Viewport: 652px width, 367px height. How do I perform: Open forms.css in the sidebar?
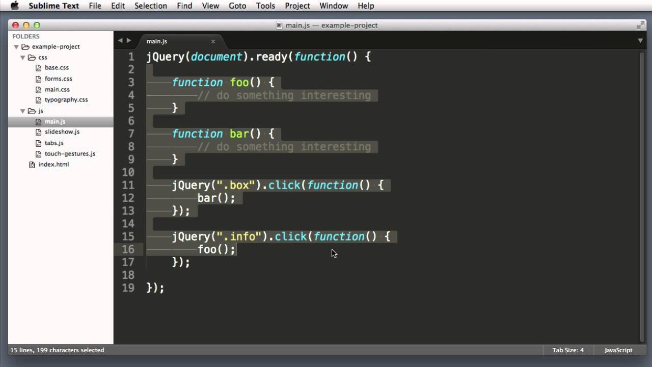coord(59,79)
